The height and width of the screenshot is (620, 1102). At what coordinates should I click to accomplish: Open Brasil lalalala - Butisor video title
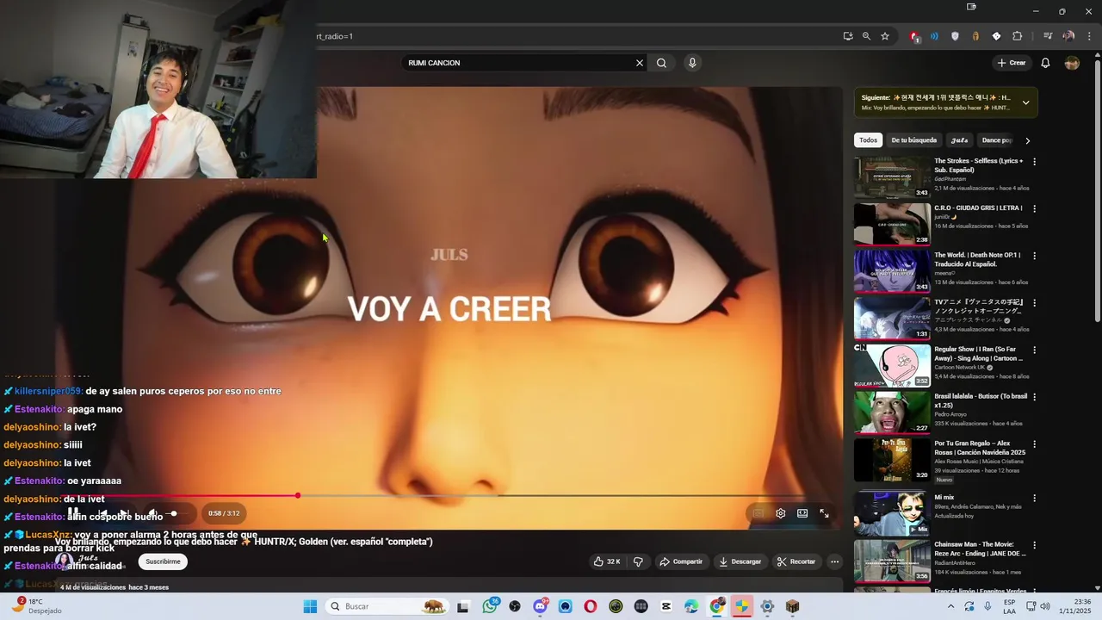pos(981,401)
